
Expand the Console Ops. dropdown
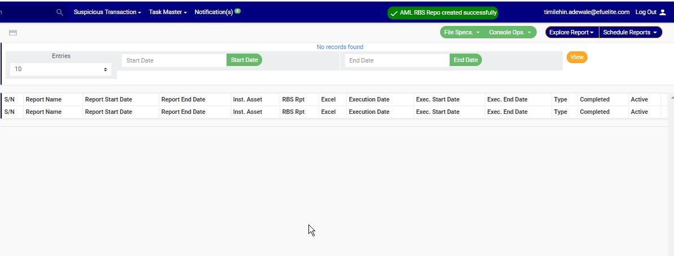click(x=510, y=33)
